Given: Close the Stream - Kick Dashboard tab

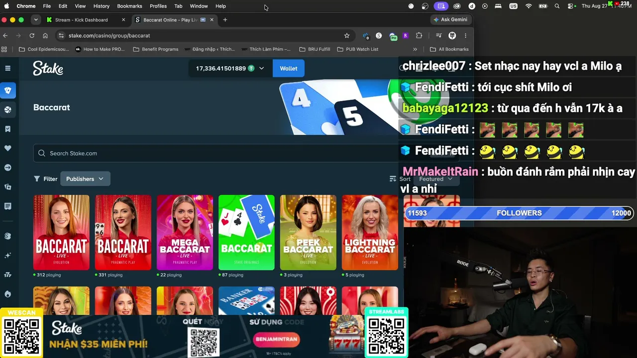Looking at the screenshot, I should point(123,20).
